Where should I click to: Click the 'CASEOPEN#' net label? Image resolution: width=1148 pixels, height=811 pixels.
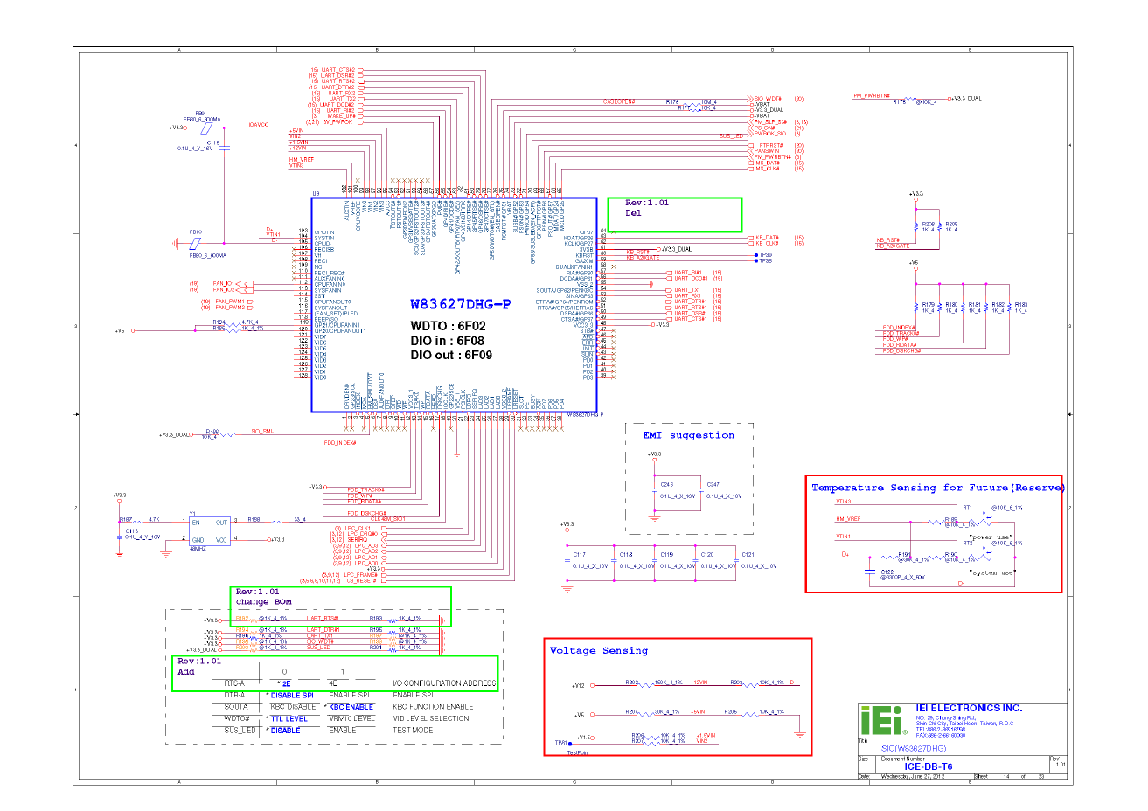(619, 101)
